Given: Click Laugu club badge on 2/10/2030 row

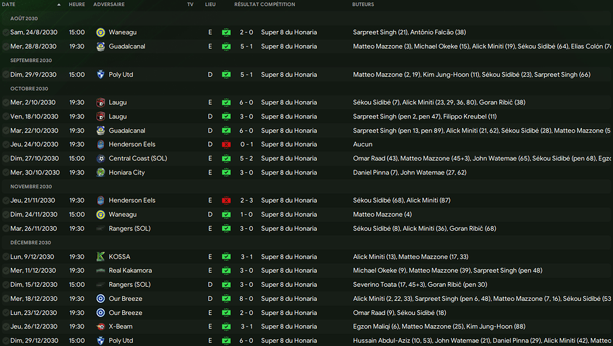Looking at the screenshot, I should pos(100,102).
